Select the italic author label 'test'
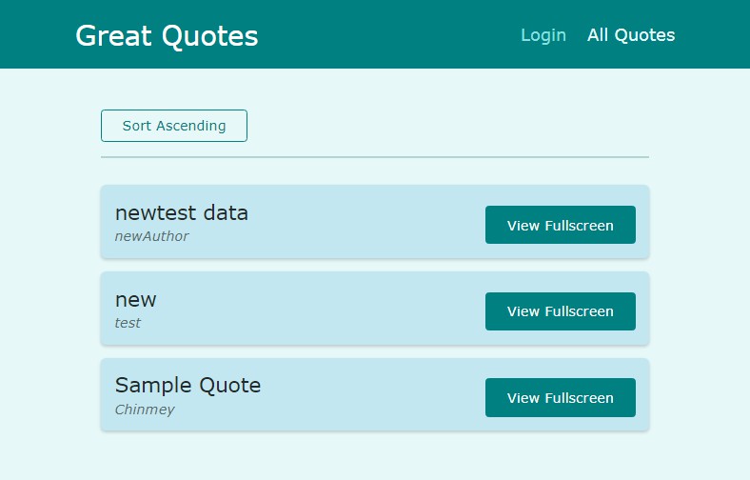The width and height of the screenshot is (750, 480). [128, 323]
